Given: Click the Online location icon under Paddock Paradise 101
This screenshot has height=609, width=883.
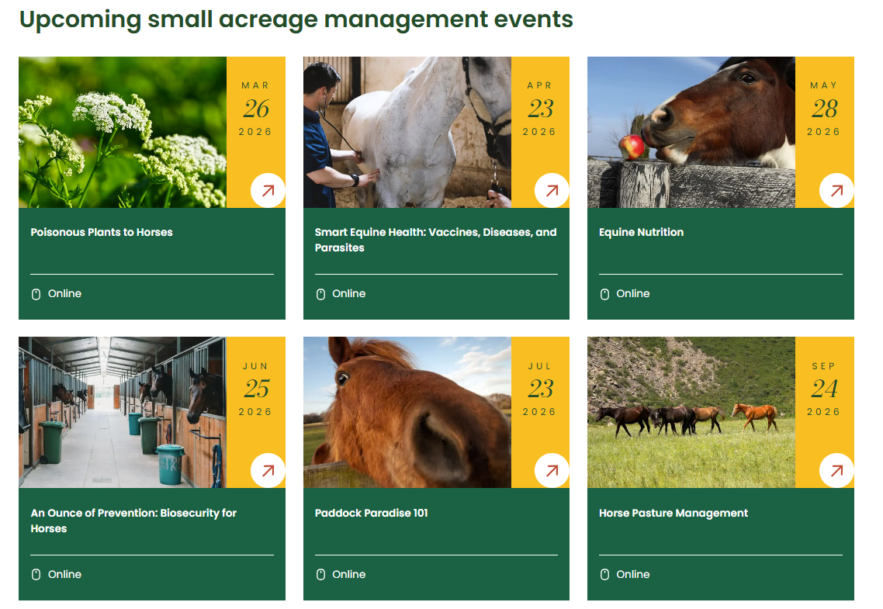Looking at the screenshot, I should click(320, 574).
